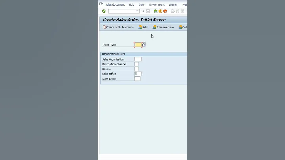This screenshot has height=160, width=285.
Task: Open Order Type search help icon
Action: pyautogui.click(x=143, y=45)
